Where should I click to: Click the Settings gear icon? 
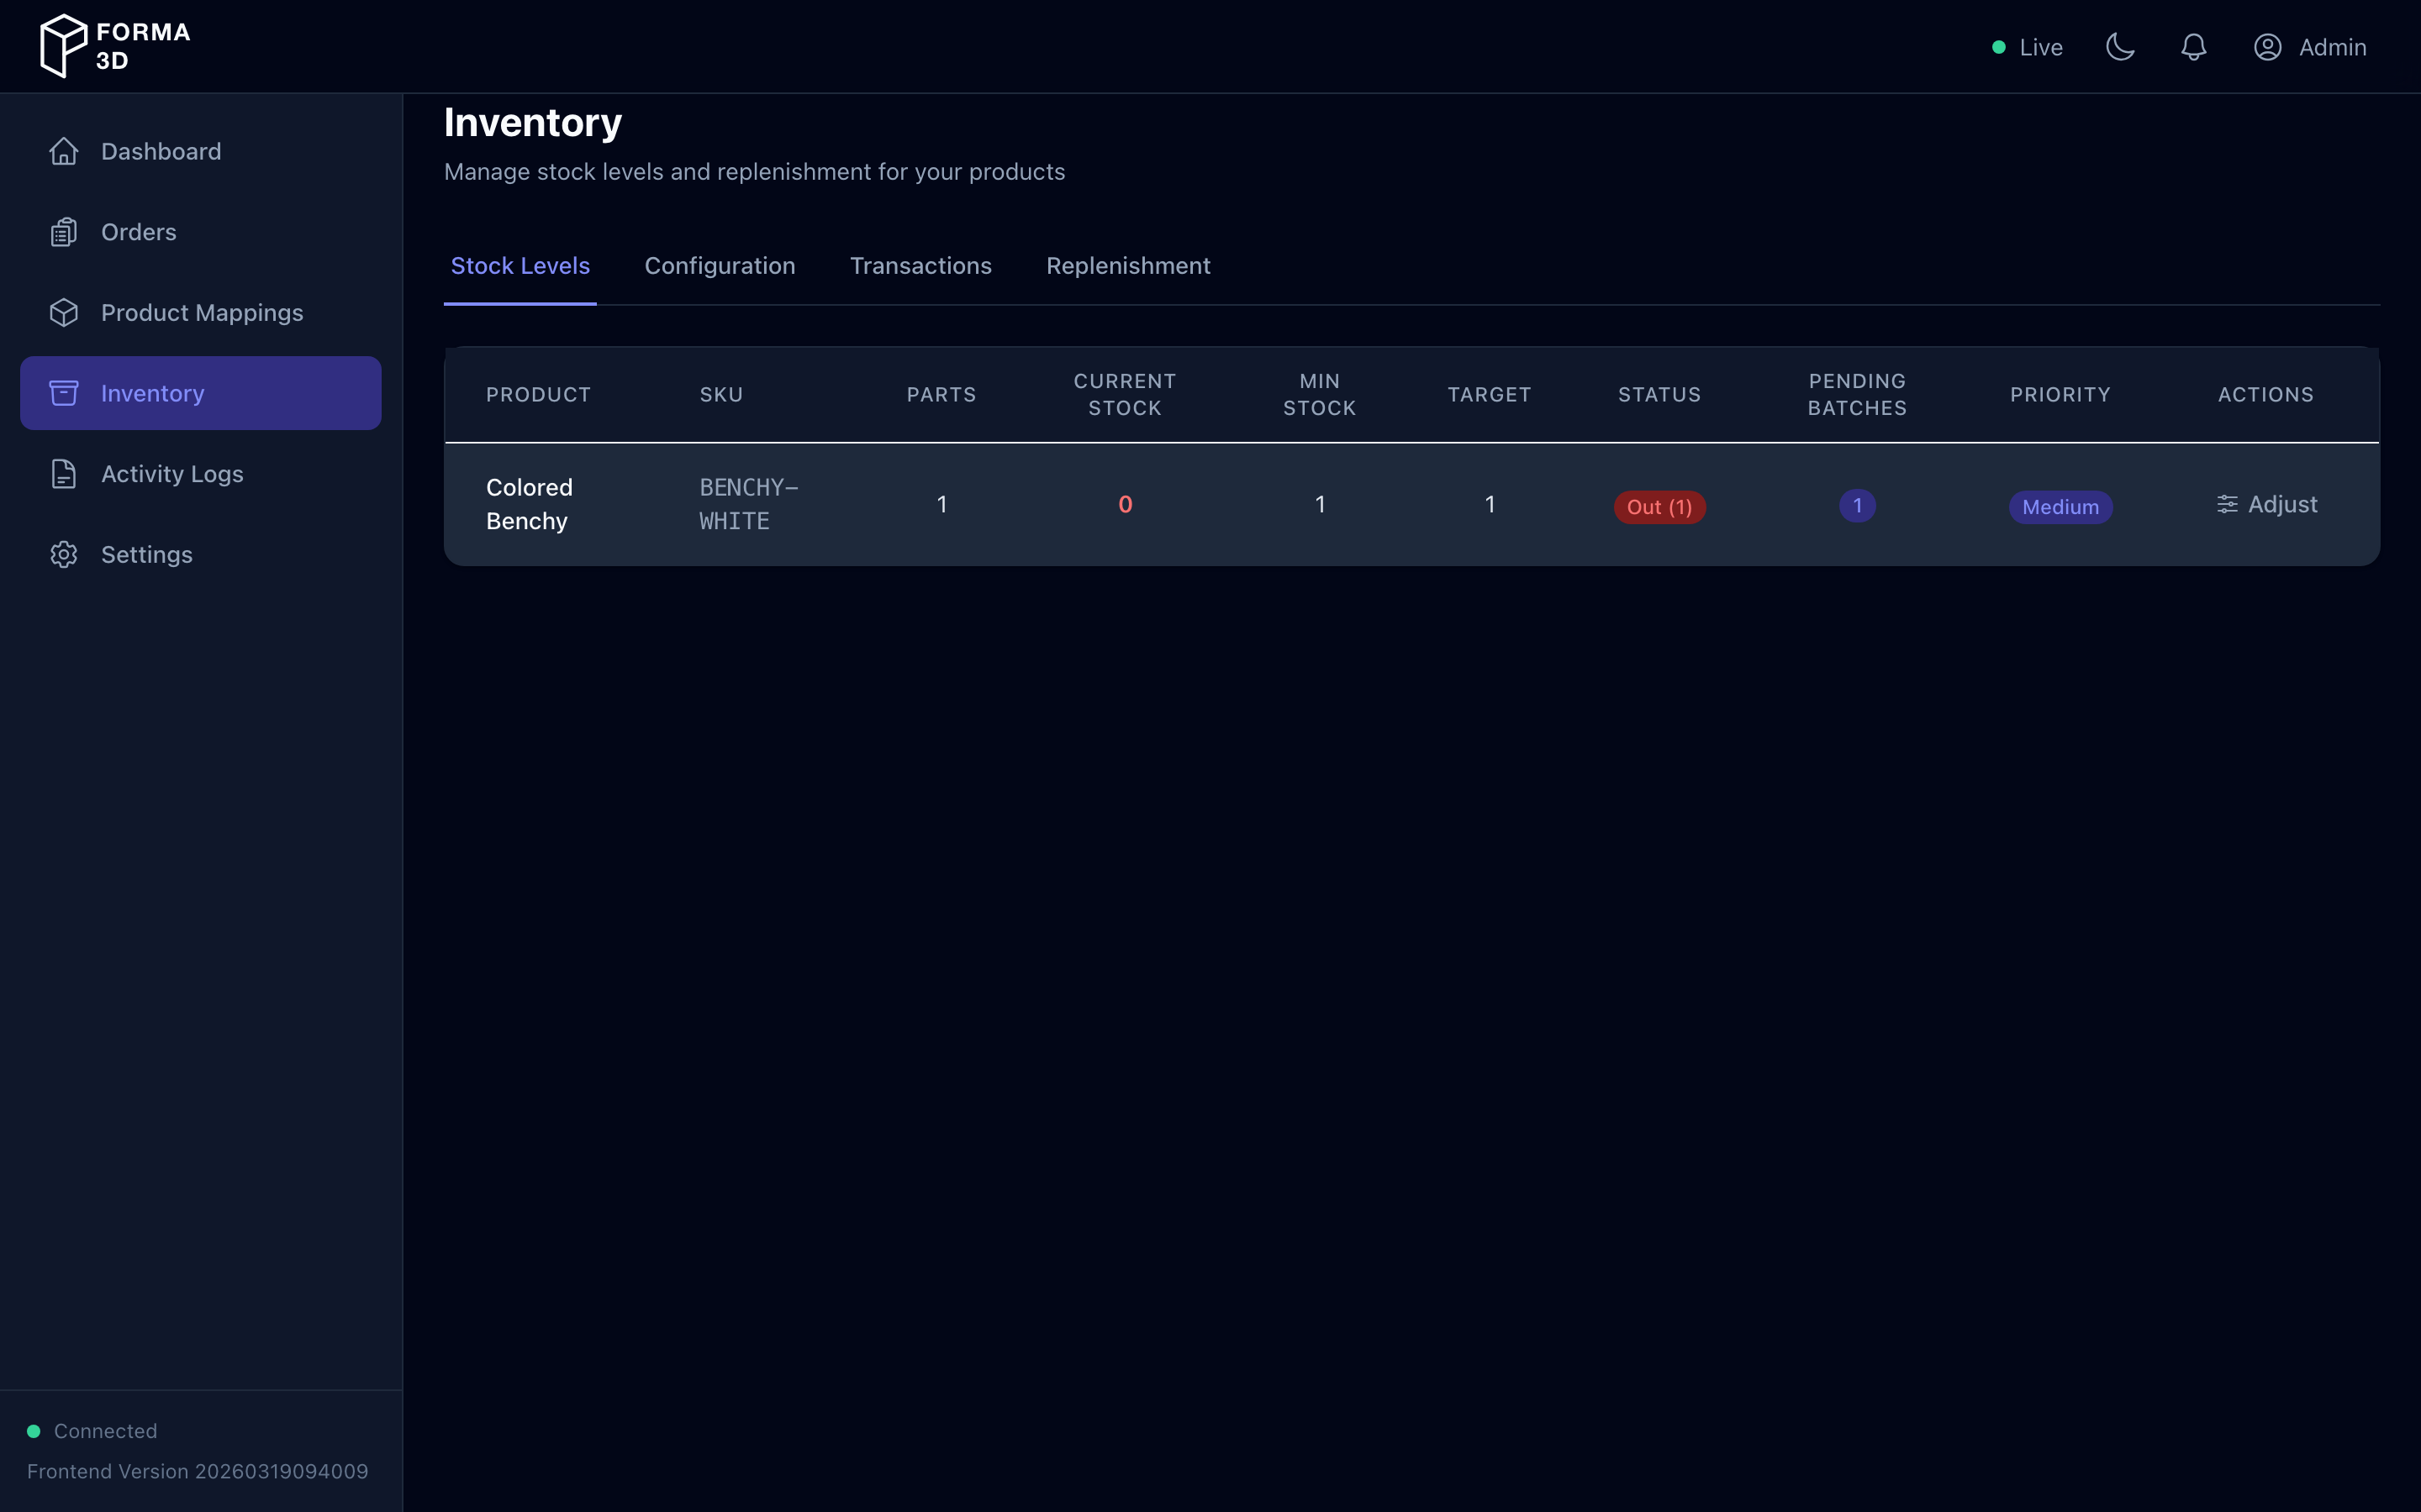coord(64,554)
